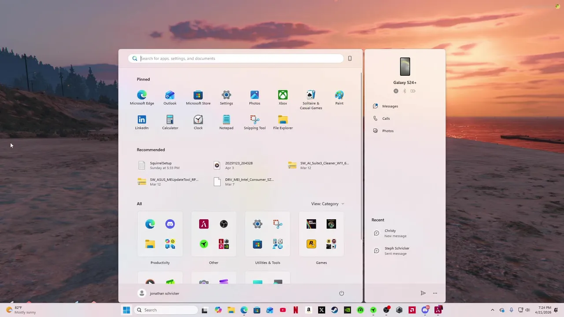Screen dimensions: 564x317
Task: Launch Rockstar Games Launcher in Games category
Action: coord(311,243)
